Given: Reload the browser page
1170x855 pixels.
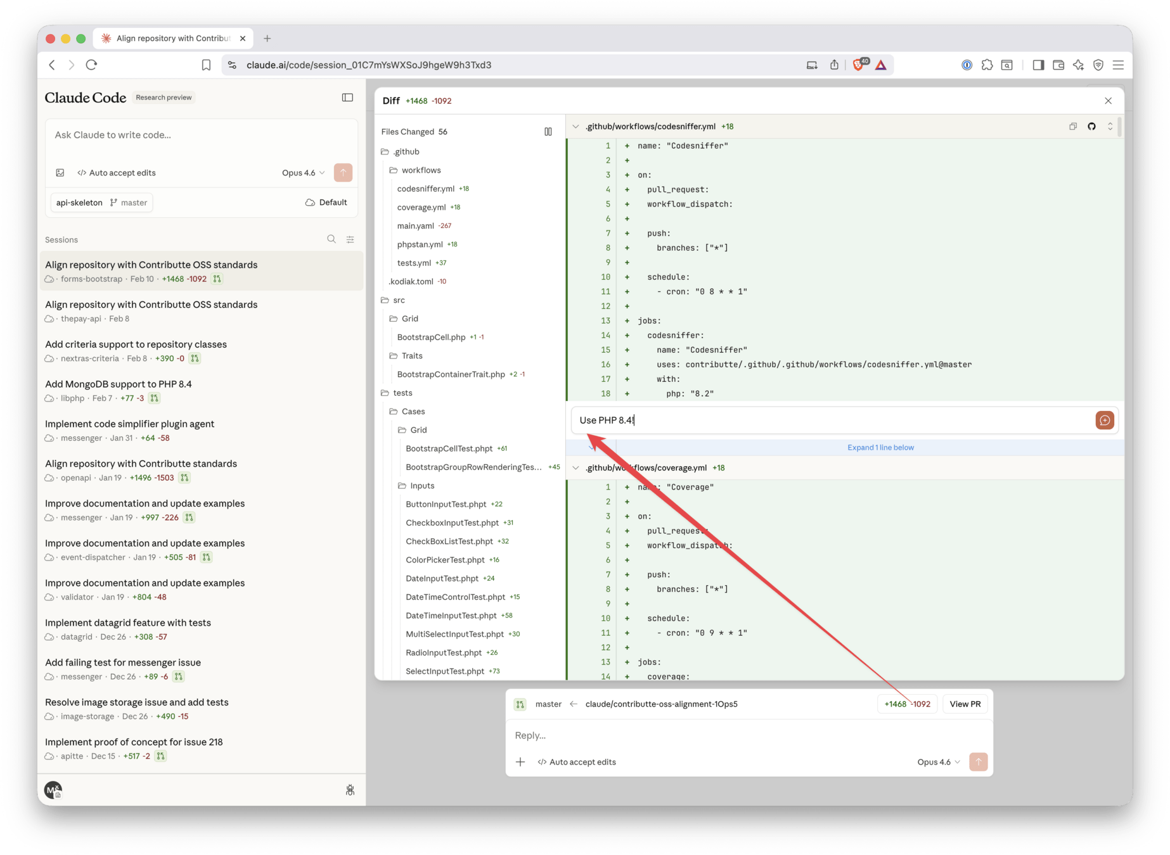Looking at the screenshot, I should (x=91, y=65).
